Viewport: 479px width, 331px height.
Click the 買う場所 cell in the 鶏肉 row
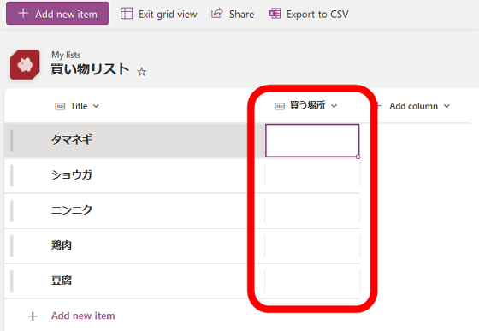(312, 245)
